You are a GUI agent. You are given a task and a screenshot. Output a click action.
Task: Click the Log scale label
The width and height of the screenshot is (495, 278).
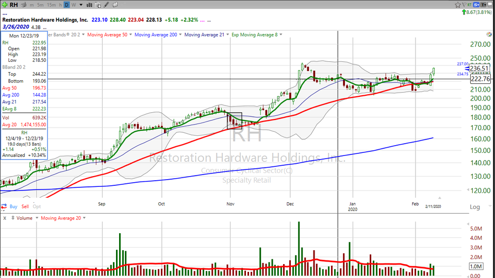[475, 207]
